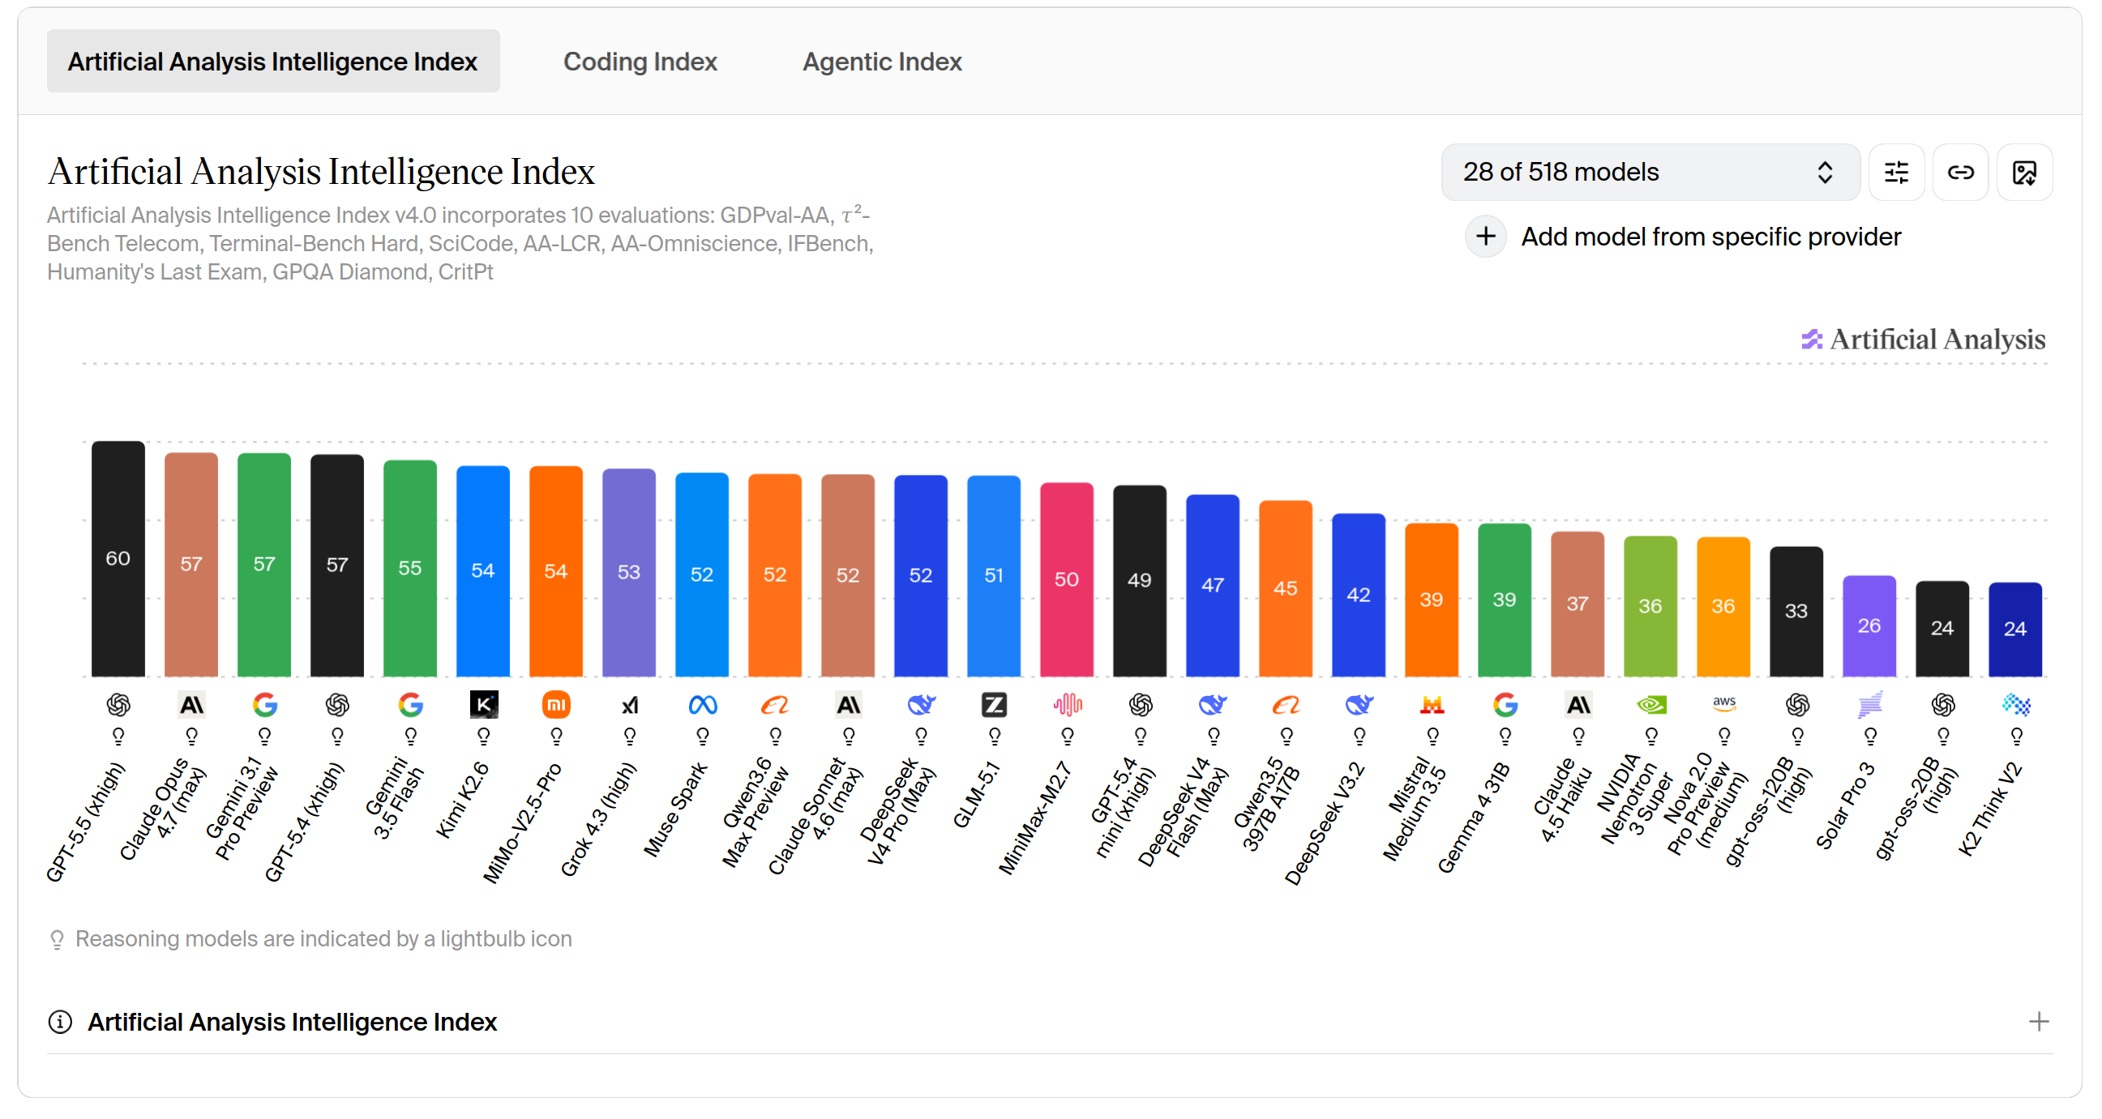Open the 28 of 518 models selector
The height and width of the screenshot is (1119, 2102).
point(1649,172)
